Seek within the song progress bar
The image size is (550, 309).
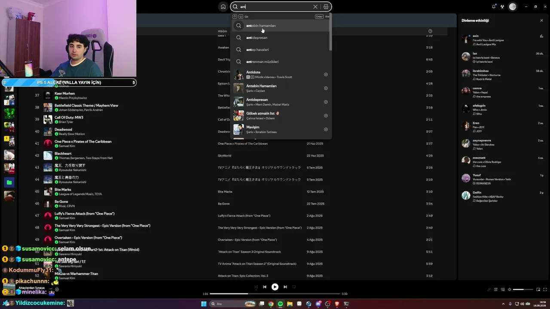(275, 294)
